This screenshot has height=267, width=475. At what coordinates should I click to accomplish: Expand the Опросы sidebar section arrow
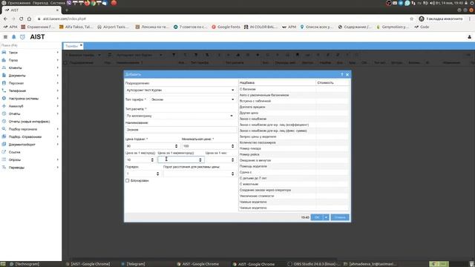click(58, 159)
